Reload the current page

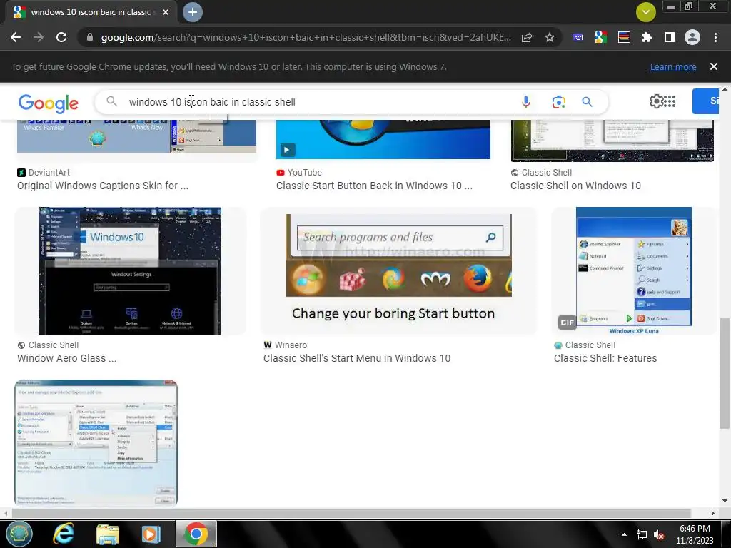click(x=61, y=37)
